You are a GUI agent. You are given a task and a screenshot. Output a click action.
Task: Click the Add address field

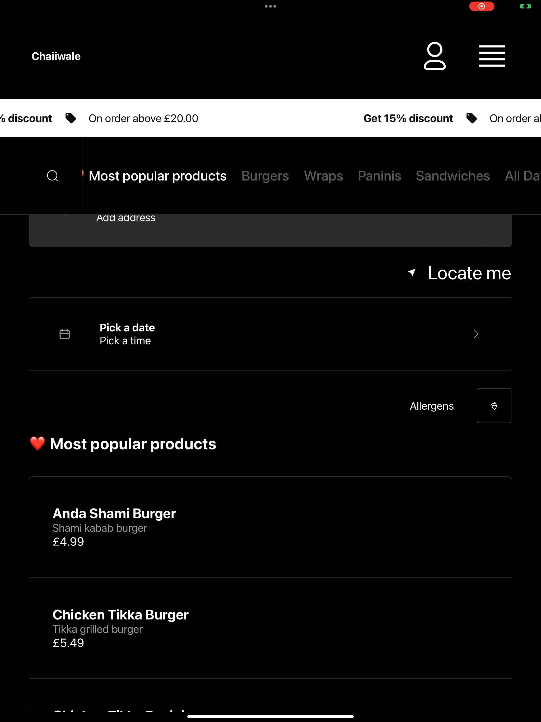click(x=270, y=230)
